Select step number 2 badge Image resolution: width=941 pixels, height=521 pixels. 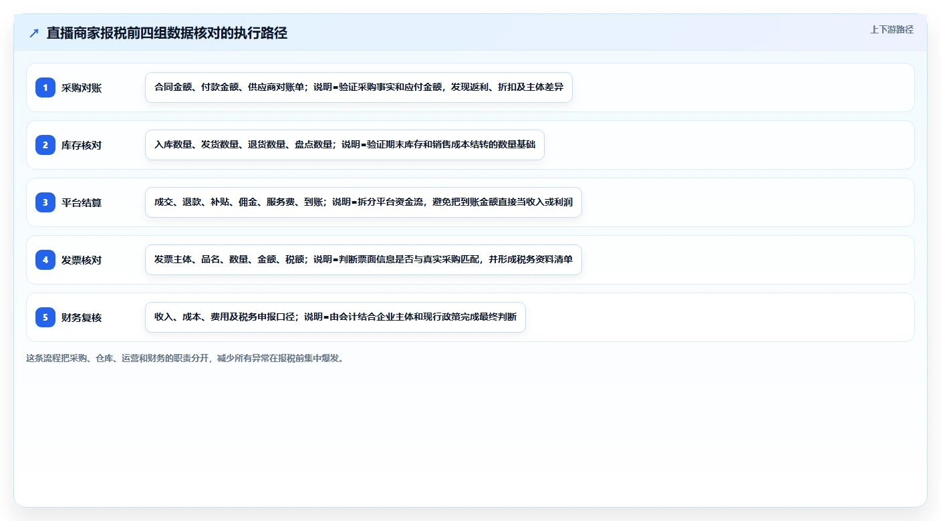coord(45,145)
